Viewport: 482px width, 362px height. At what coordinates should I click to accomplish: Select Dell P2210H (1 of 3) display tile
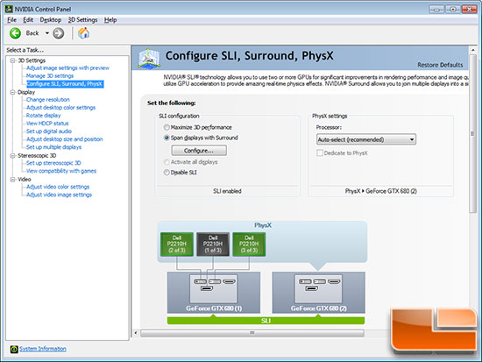tap(213, 245)
